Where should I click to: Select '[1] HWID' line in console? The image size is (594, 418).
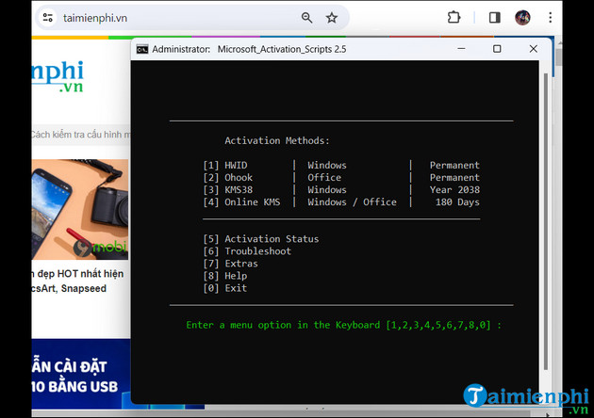(341, 166)
